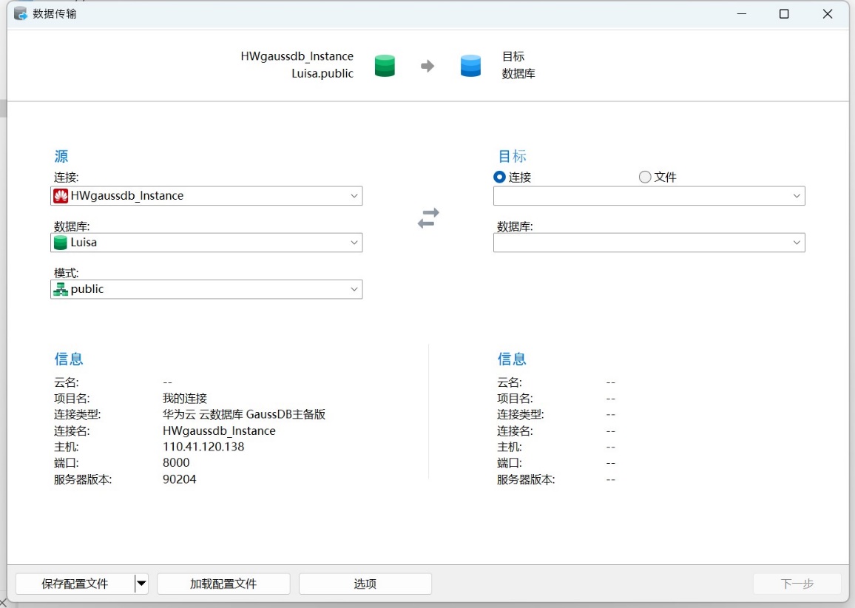Click the host value 110.41.120.138
The width and height of the screenshot is (855, 608).
tap(203, 447)
